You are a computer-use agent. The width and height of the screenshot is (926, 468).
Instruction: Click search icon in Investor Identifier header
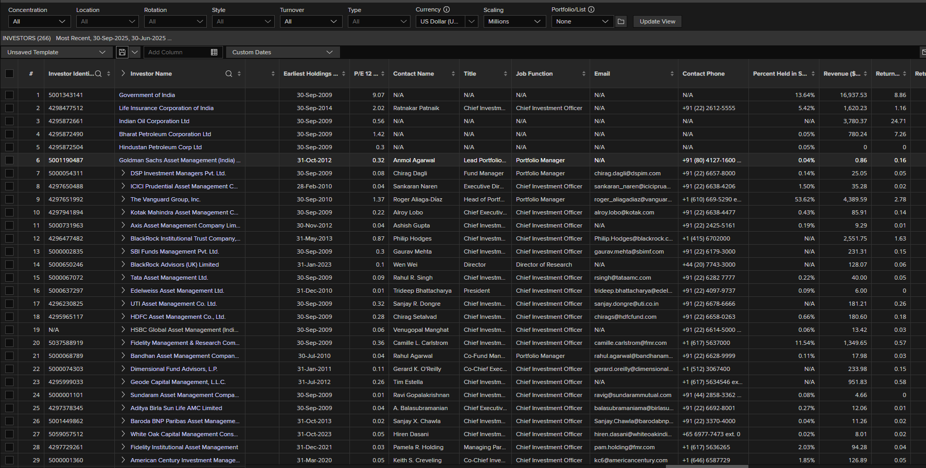click(98, 74)
